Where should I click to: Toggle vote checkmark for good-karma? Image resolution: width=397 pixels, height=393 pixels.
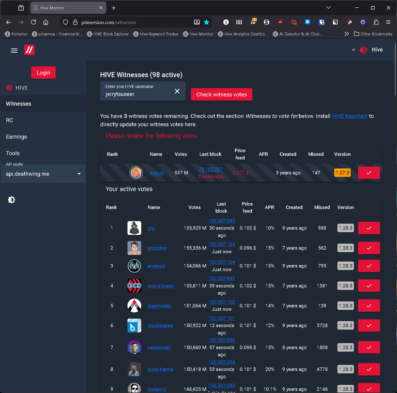pyautogui.click(x=369, y=369)
